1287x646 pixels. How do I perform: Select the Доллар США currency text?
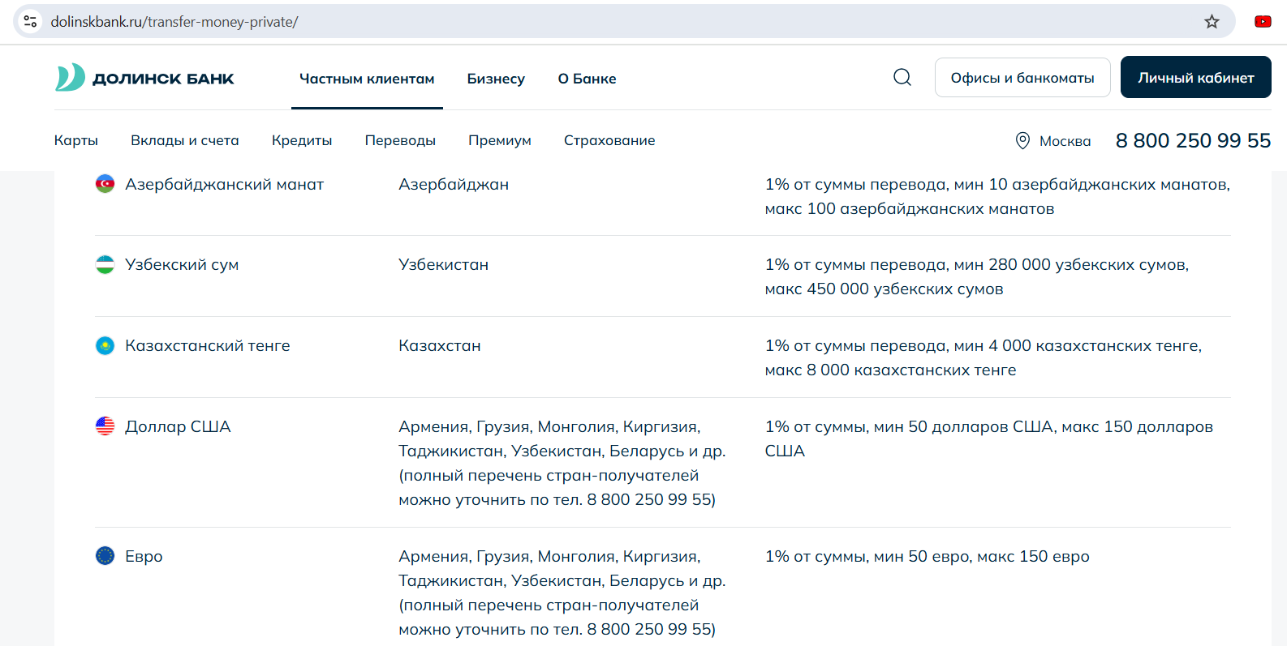(178, 426)
